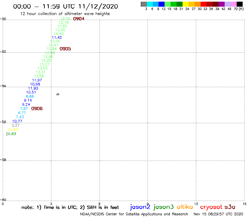Select the 12.18 wave height value
The image size is (247, 217).
tap(64, 22)
